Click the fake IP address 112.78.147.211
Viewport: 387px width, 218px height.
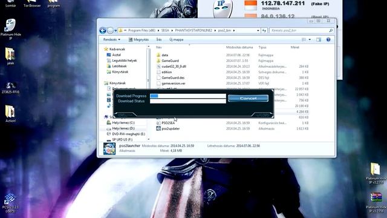coord(283,4)
